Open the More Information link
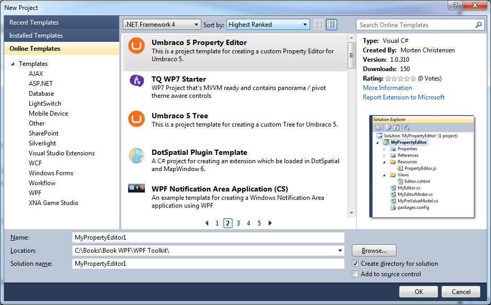This screenshot has width=491, height=305. tap(387, 87)
